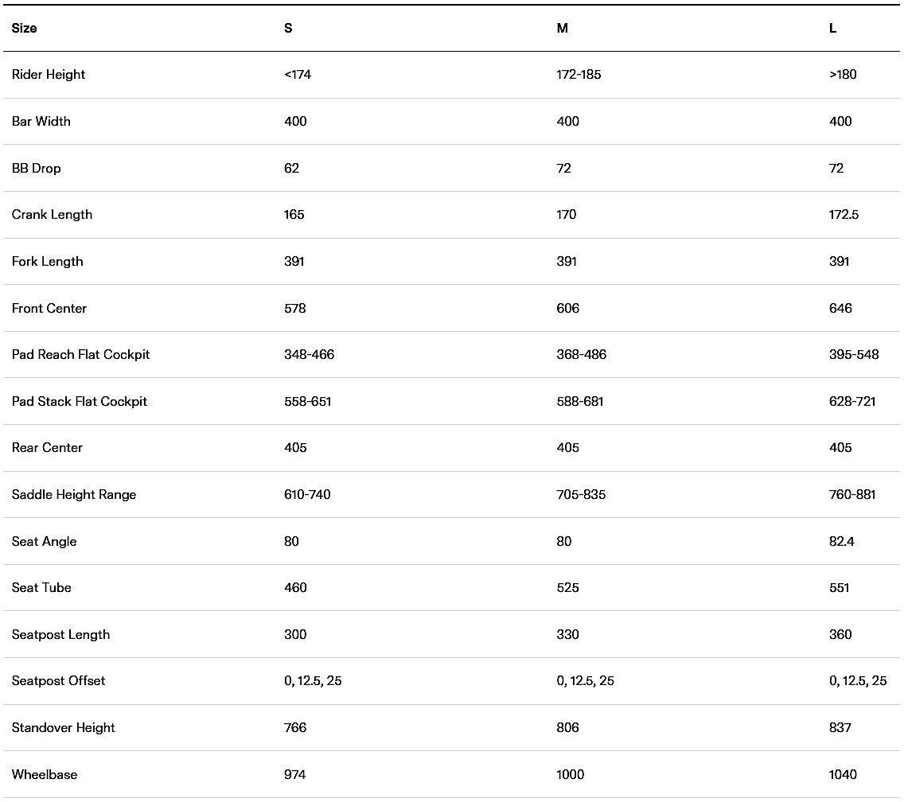The image size is (904, 802).
Task: Click the Rear Center row label
Action: 48,448
